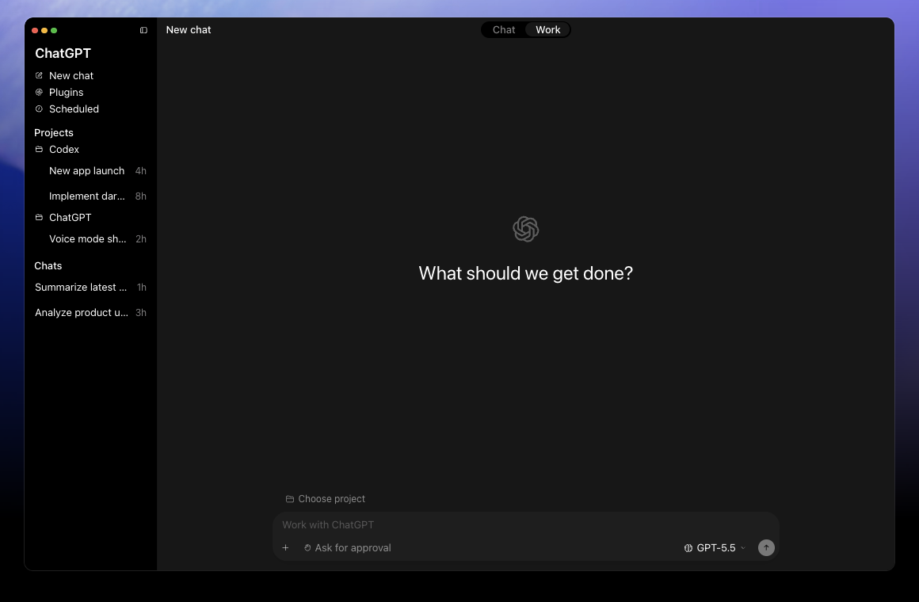Switch to the Chat mode tab
Viewport: 919px width, 602px height.
coord(503,30)
